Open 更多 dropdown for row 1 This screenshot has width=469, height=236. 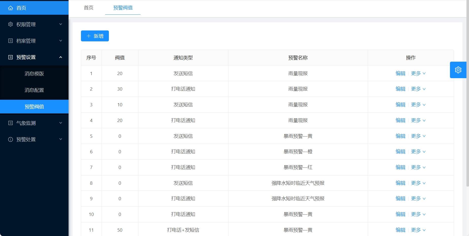coord(418,73)
